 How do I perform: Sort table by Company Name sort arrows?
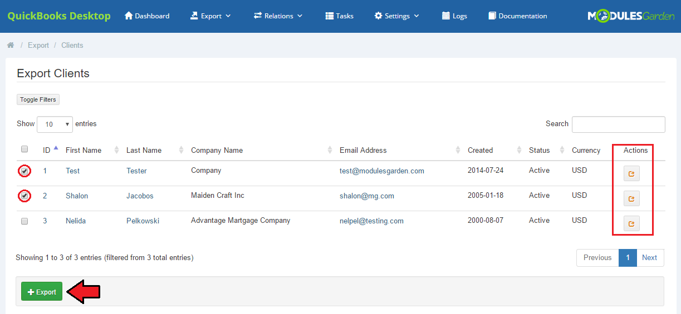coord(330,150)
